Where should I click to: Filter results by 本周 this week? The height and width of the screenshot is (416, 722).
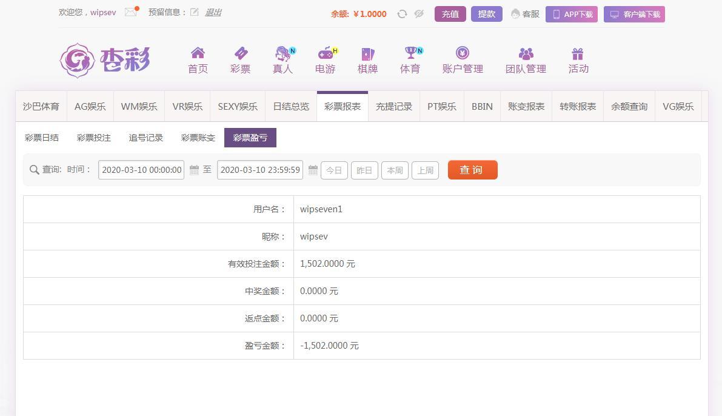(395, 170)
